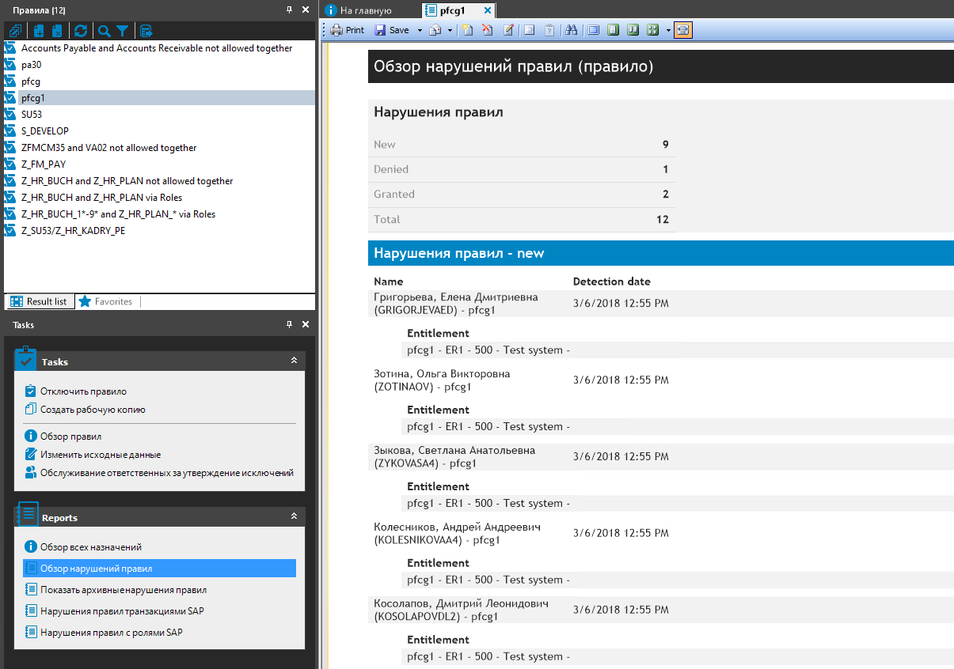Screen dimensions: 954x669
Task: Select page width view icon
Action: coord(594,30)
